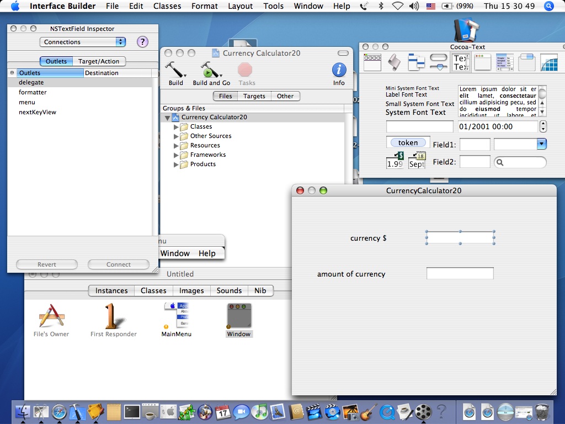Open the Nib tab
Screen dimensions: 565x424
tap(260, 290)
